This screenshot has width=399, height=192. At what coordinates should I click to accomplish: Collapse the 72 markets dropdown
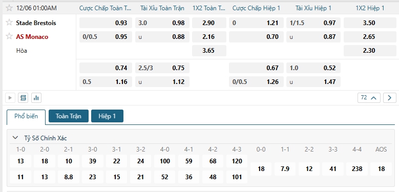pos(369,98)
